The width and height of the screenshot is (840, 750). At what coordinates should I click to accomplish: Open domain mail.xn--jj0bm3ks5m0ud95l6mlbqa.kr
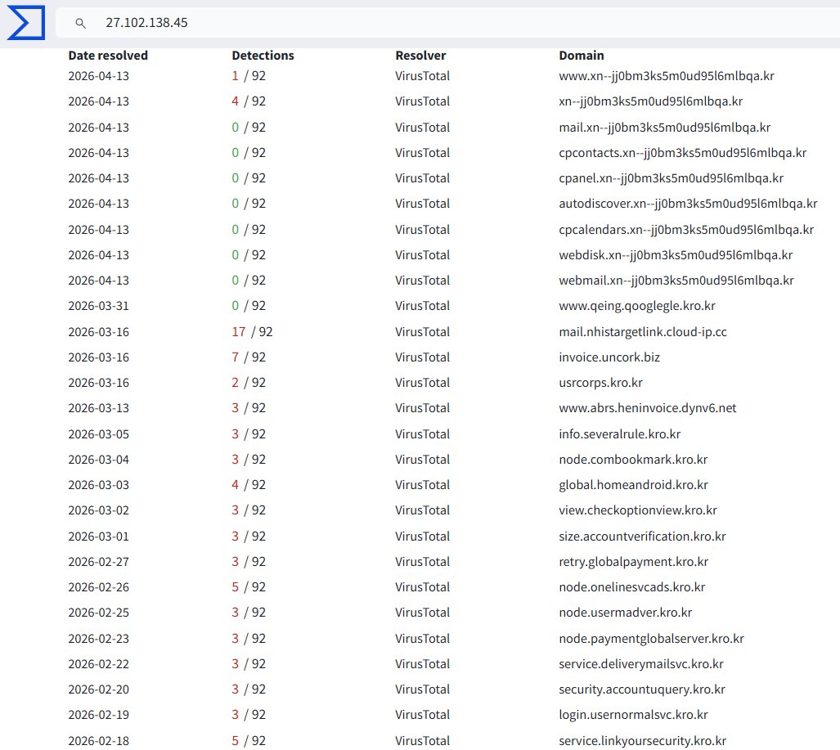(664, 128)
